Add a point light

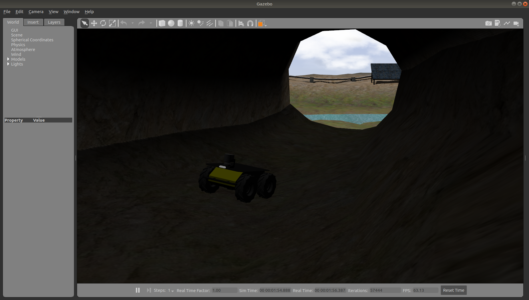coord(192,23)
